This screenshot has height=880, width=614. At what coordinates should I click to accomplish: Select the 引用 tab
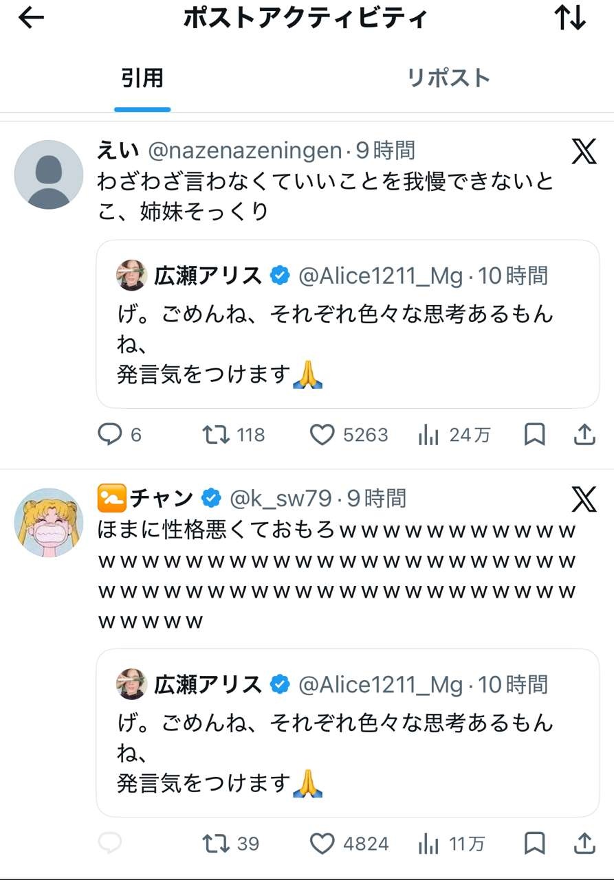pos(142,78)
